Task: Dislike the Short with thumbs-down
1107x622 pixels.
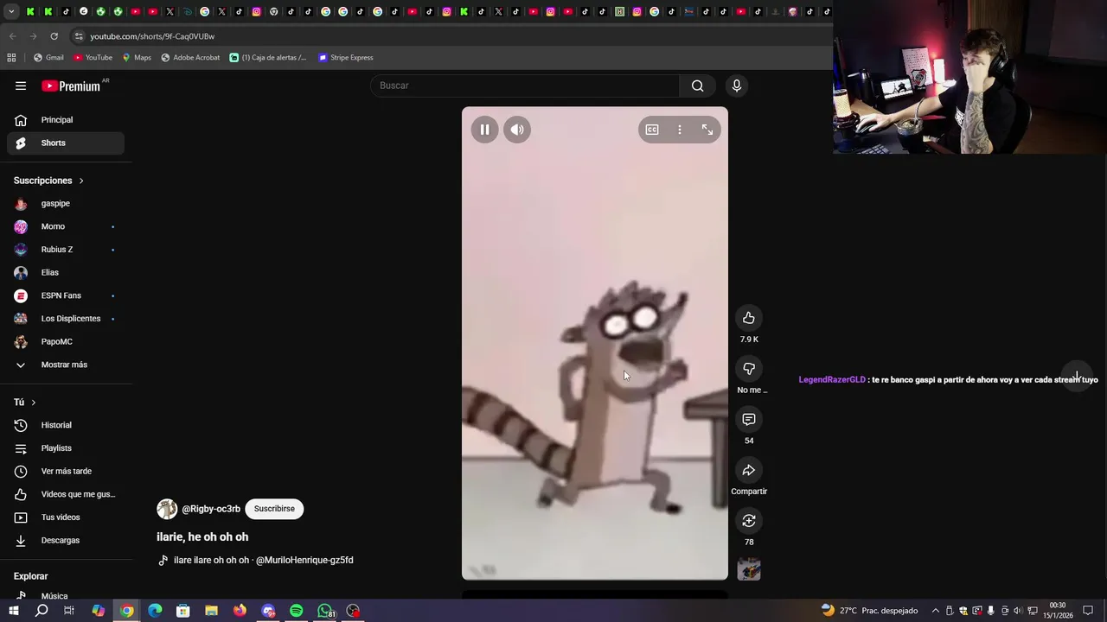Action: pyautogui.click(x=749, y=369)
